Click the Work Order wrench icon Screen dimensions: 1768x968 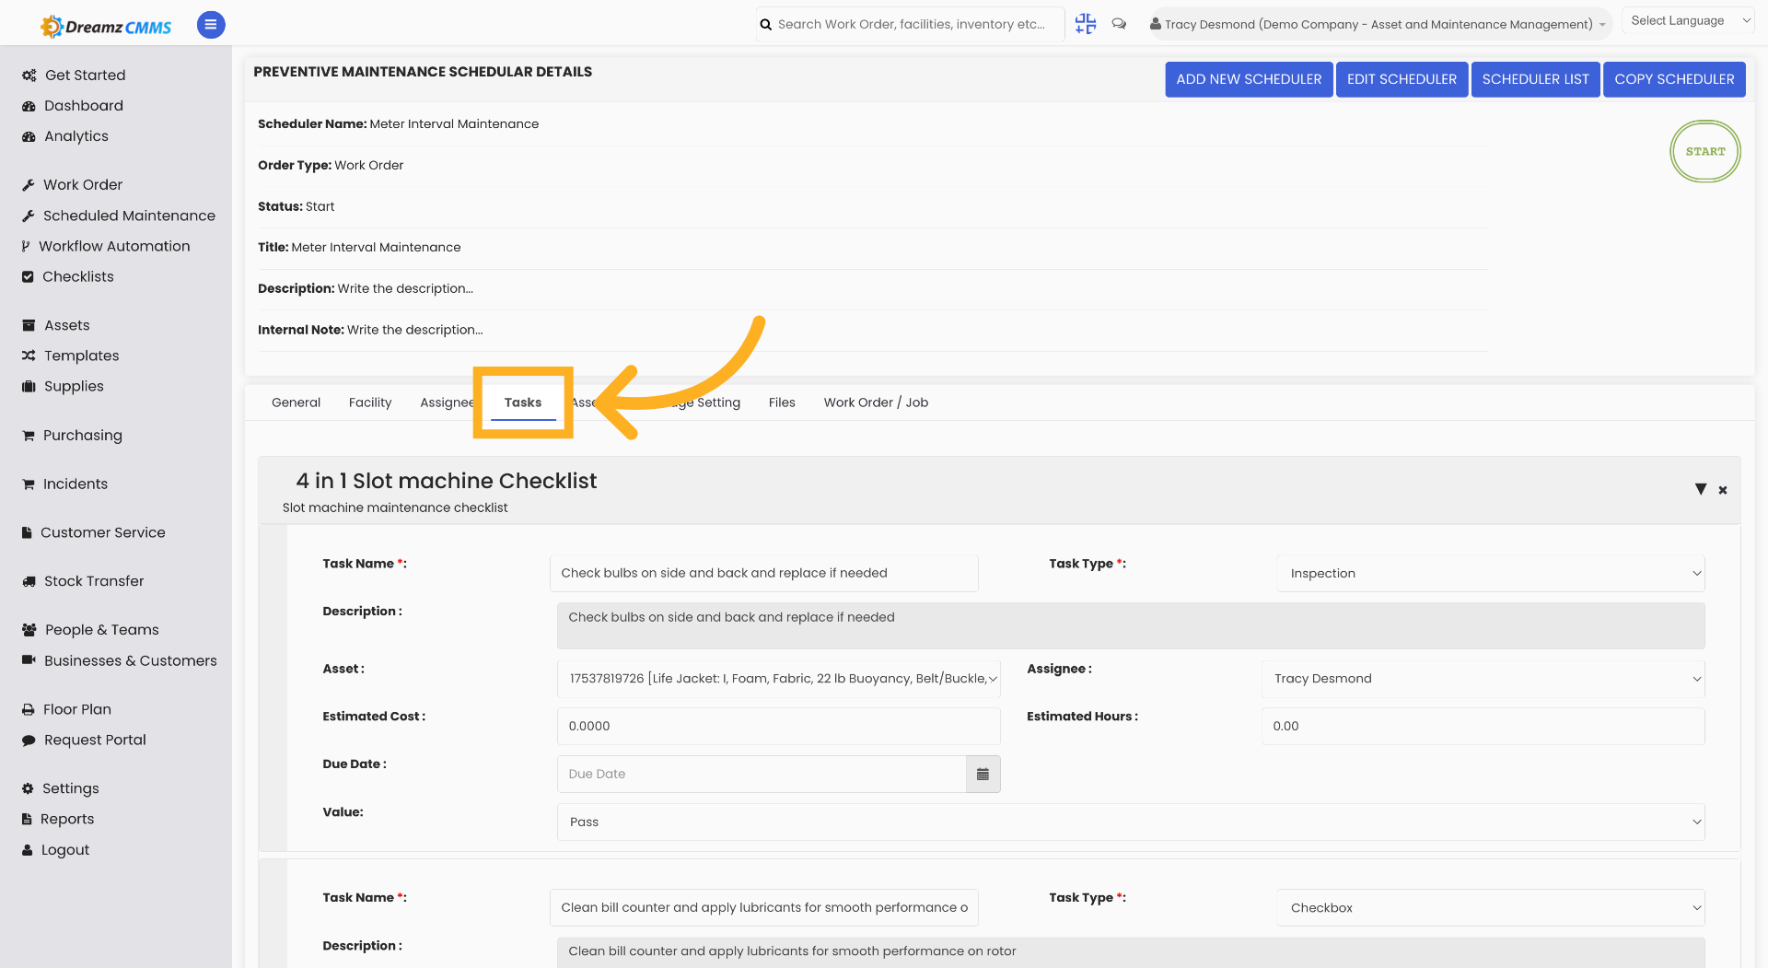point(29,185)
